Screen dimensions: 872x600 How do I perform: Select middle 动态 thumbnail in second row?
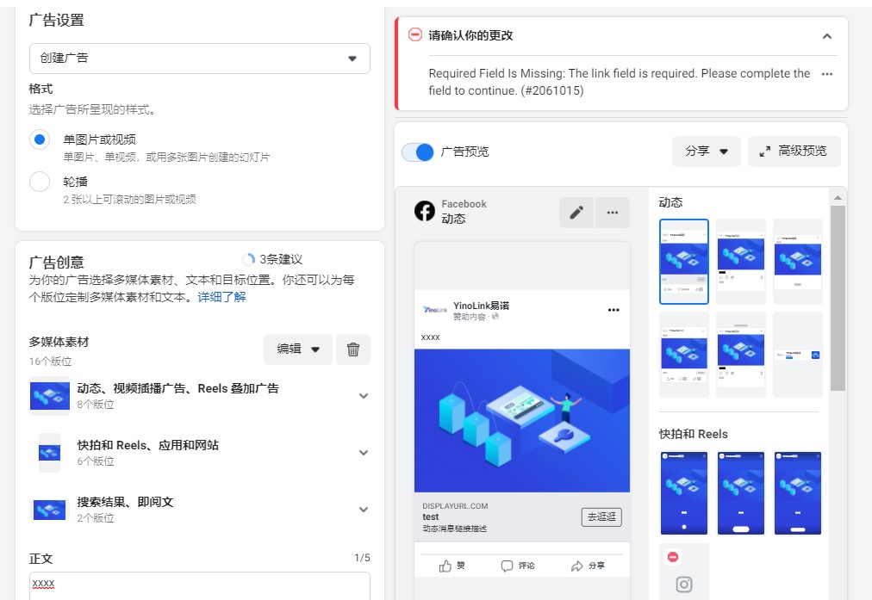741,355
